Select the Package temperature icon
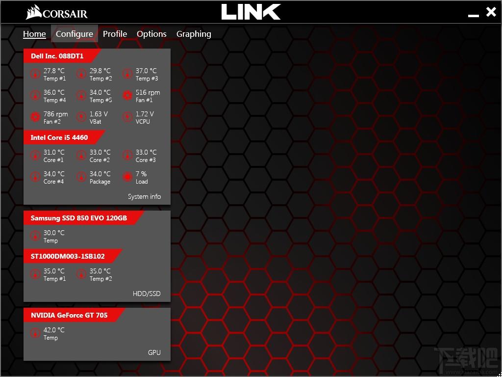Image resolution: width=502 pixels, height=377 pixels. (81, 177)
